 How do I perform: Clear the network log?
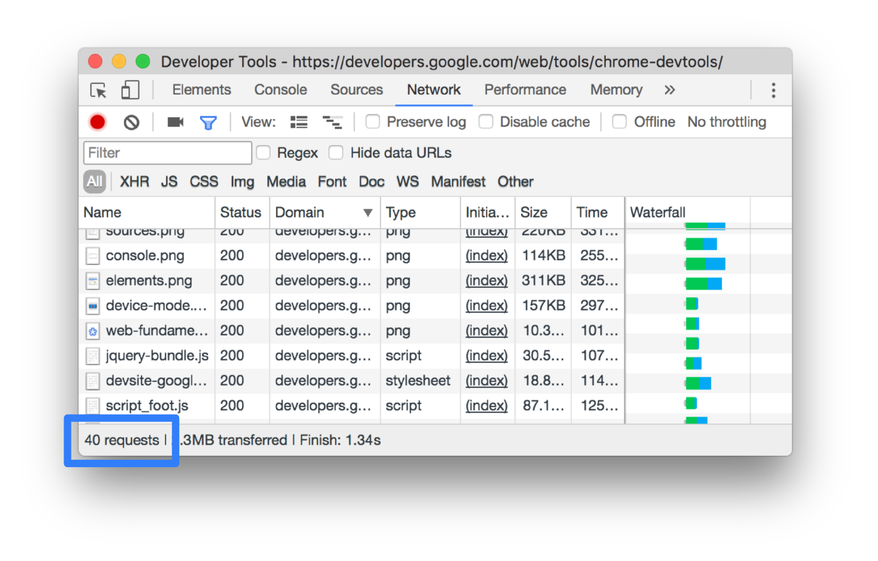pos(132,122)
